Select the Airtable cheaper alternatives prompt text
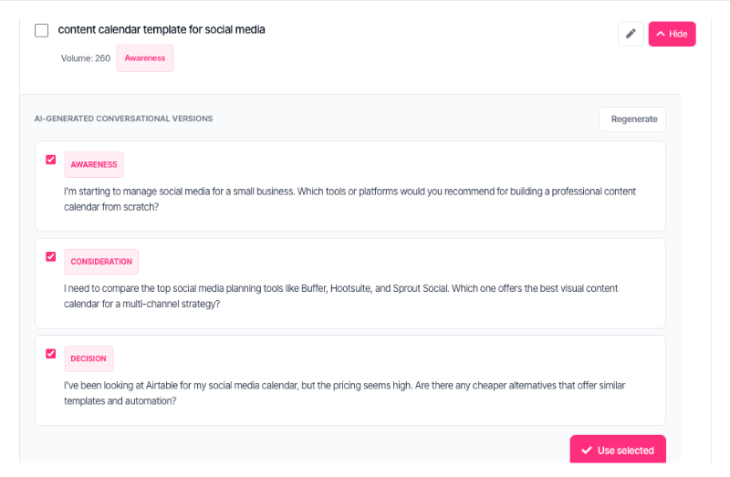The image size is (730, 477). (345, 393)
